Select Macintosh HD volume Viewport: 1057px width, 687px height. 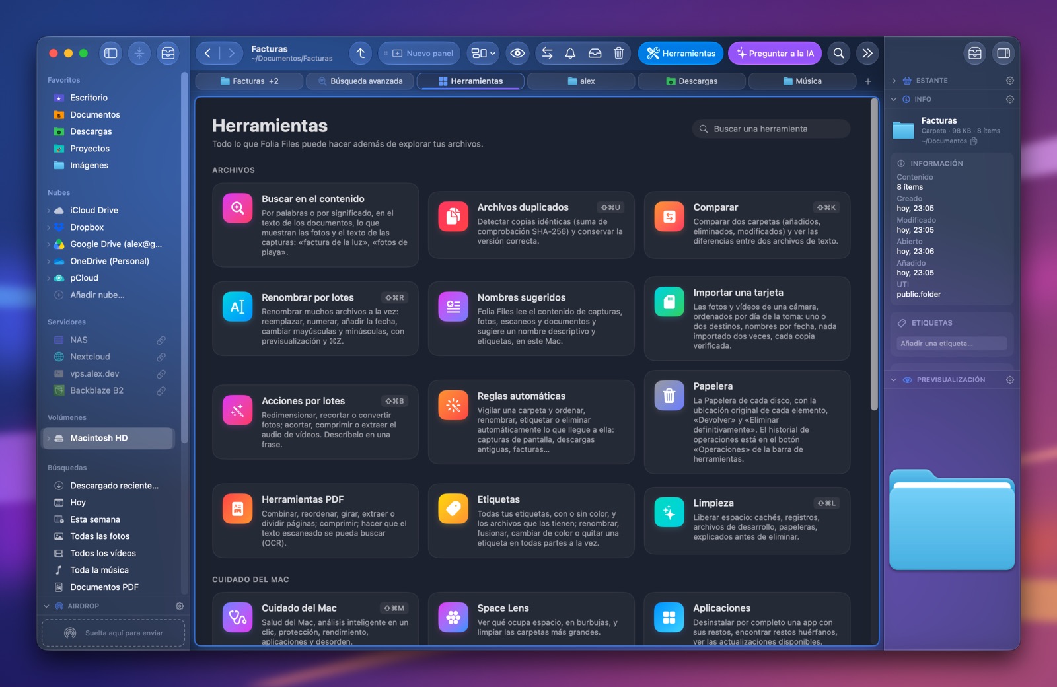pyautogui.click(x=109, y=438)
